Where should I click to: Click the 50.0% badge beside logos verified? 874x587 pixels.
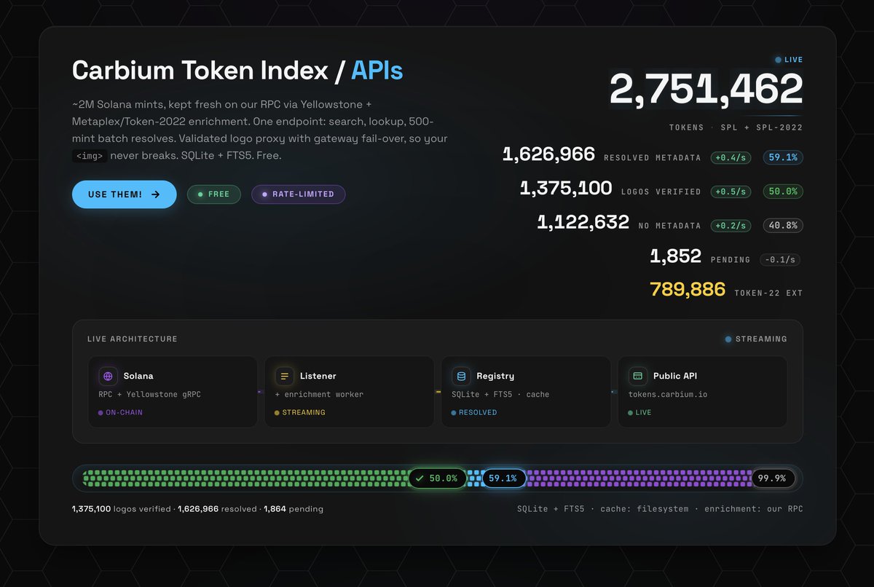pyautogui.click(x=783, y=192)
